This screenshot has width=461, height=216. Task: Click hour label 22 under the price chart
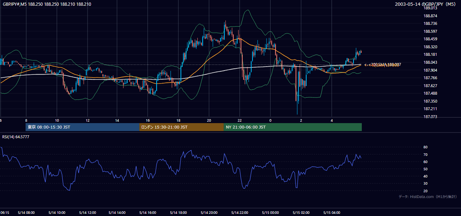[240, 121]
